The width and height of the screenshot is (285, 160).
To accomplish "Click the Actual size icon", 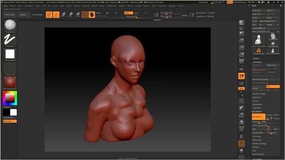I will [x=241, y=48].
